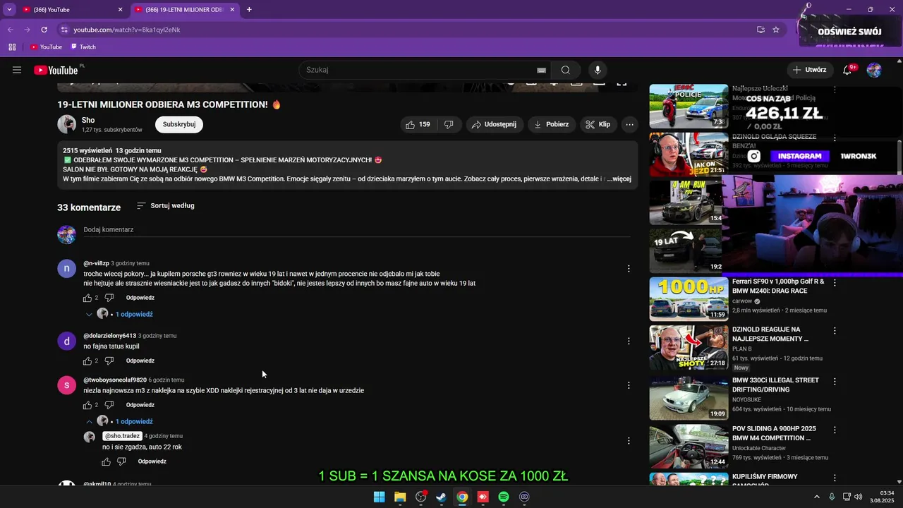Open the install/cast page icon in address bar
Viewport: 903px width, 508px height.
coord(760,30)
